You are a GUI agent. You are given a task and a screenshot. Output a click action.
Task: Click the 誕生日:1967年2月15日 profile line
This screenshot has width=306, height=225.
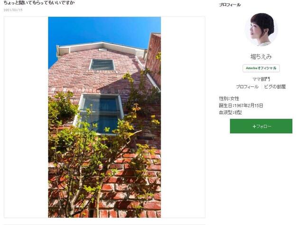241,105
